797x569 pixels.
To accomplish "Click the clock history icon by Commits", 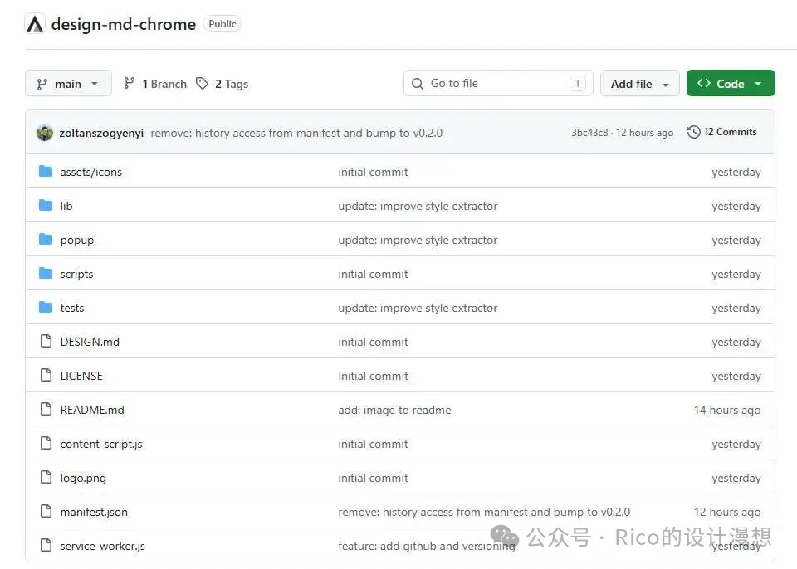I will [694, 132].
